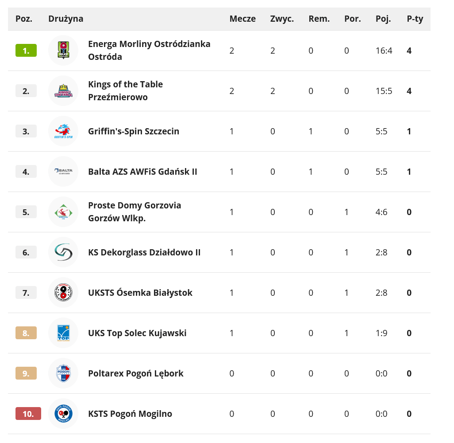Screen dimensions: 454x443
Task: Select the KSTS Pogoń Mogilno logo
Action: pos(63,414)
